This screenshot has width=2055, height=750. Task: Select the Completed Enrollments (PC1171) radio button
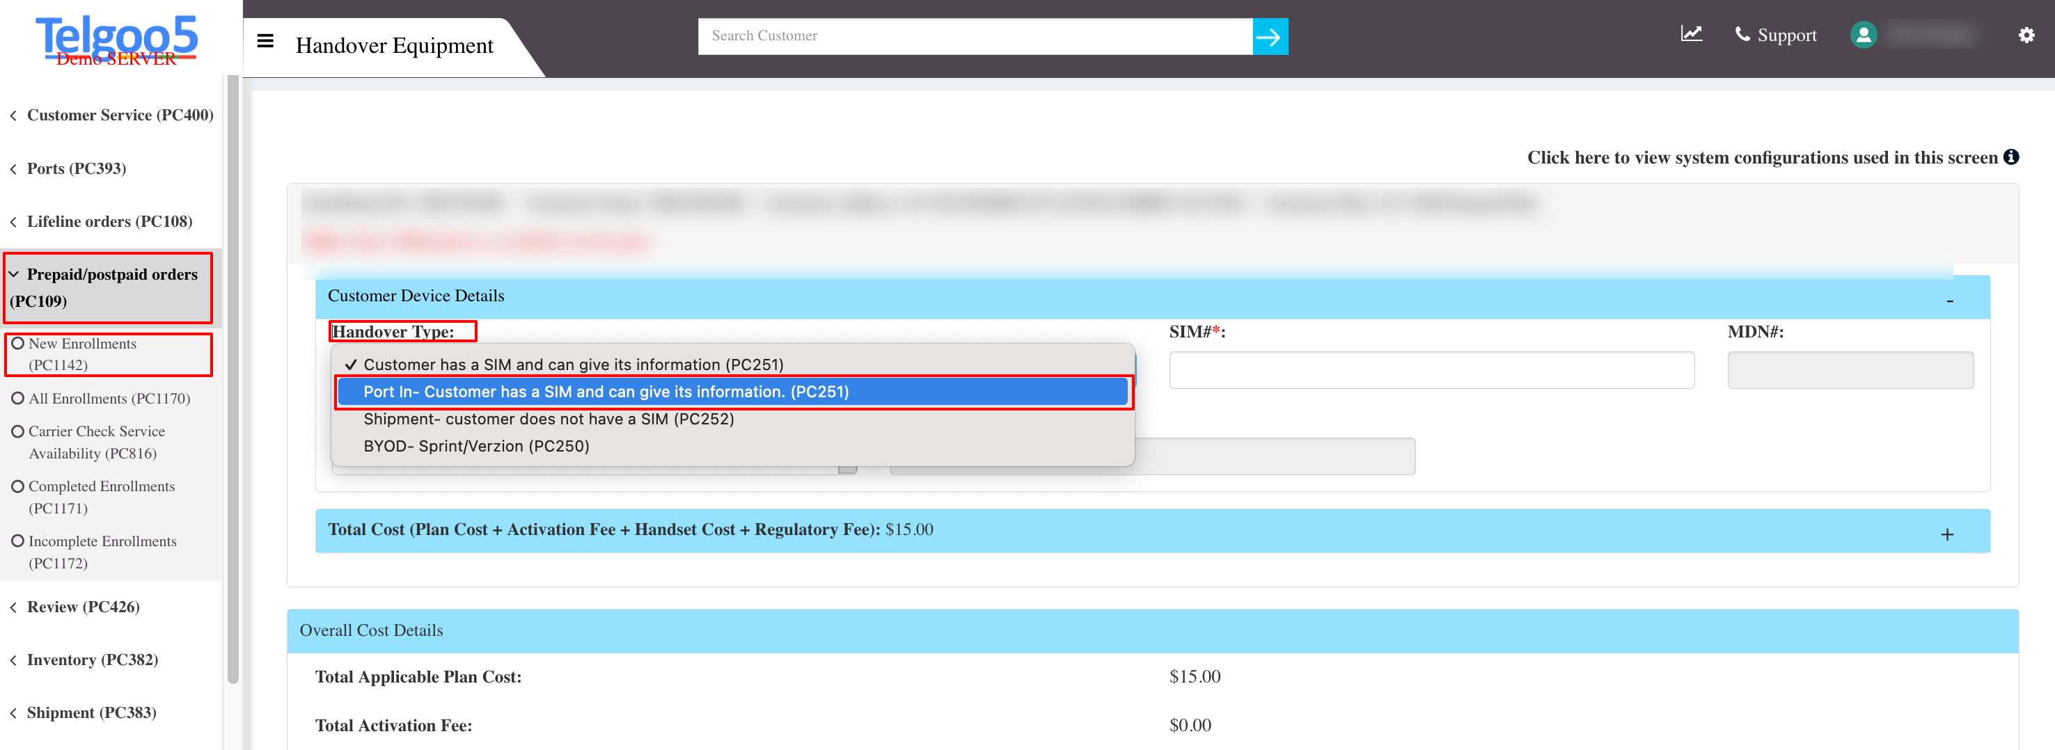click(17, 486)
